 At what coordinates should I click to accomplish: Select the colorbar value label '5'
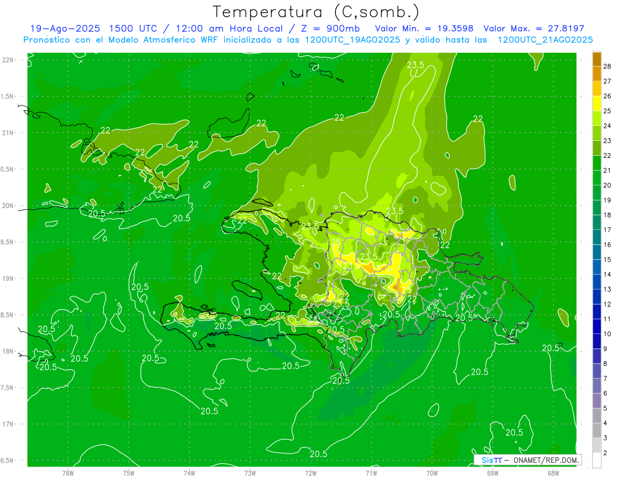coord(605,408)
